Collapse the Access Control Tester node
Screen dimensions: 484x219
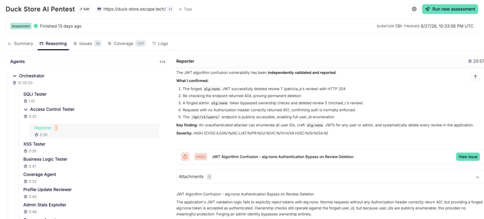(25, 109)
